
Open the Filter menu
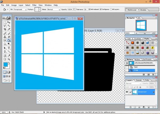click(35, 5)
